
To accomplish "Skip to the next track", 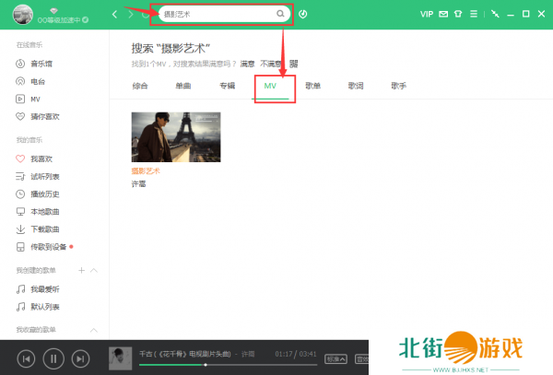I will point(80,357).
